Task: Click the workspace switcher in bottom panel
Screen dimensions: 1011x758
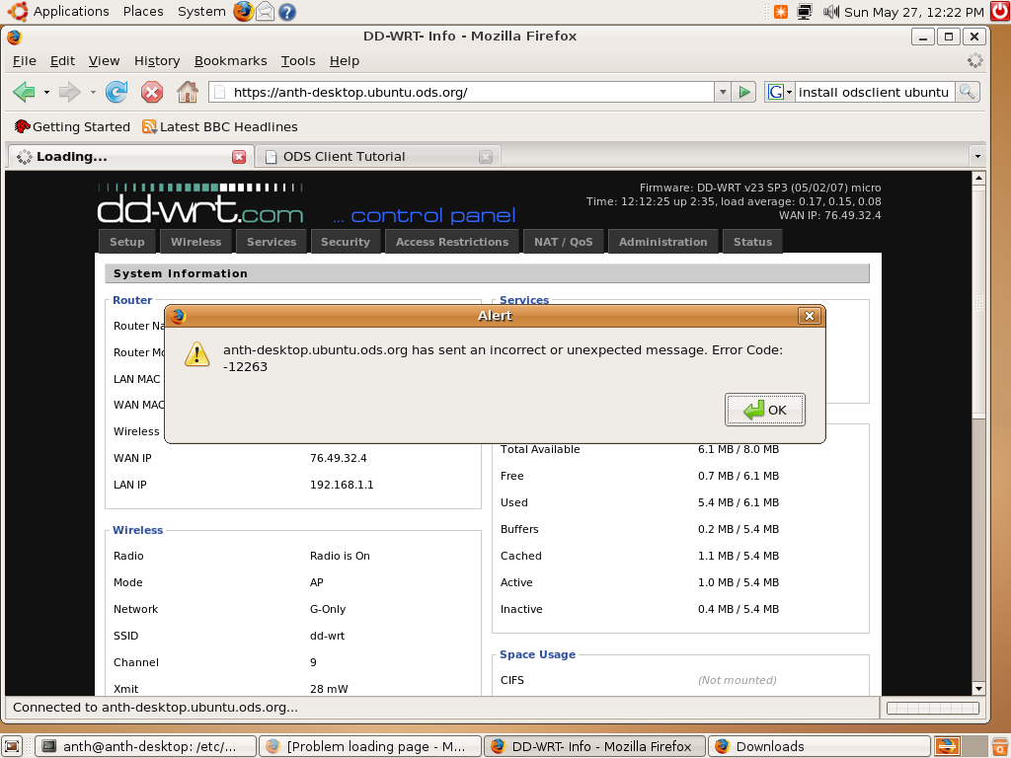Action: (x=962, y=746)
